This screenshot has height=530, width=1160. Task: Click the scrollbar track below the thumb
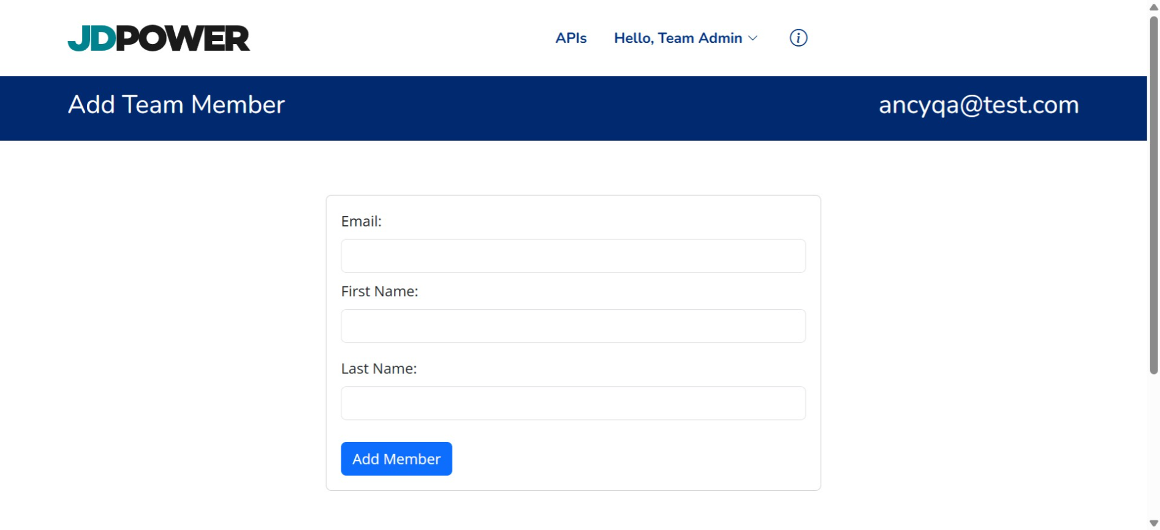coord(1153,447)
